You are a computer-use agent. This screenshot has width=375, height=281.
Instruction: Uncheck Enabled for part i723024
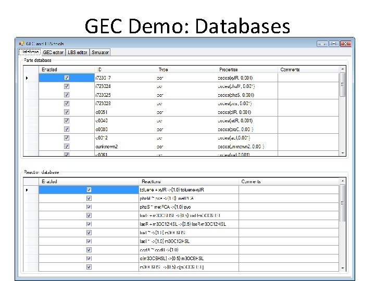pyautogui.click(x=67, y=86)
